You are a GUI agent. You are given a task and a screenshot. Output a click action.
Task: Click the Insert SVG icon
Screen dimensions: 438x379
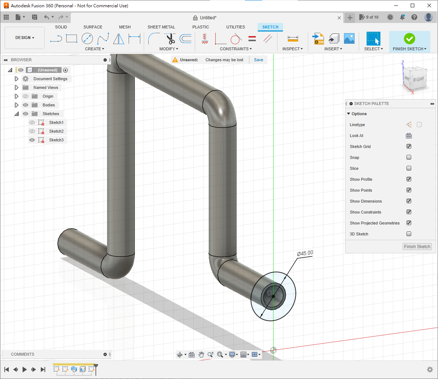coord(318,39)
